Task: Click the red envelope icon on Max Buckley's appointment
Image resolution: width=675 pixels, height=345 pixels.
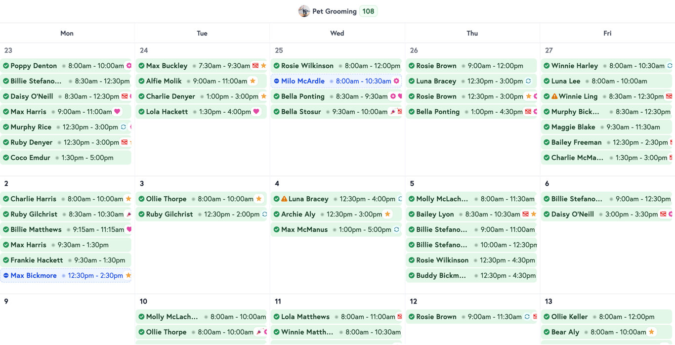Action: coord(255,66)
